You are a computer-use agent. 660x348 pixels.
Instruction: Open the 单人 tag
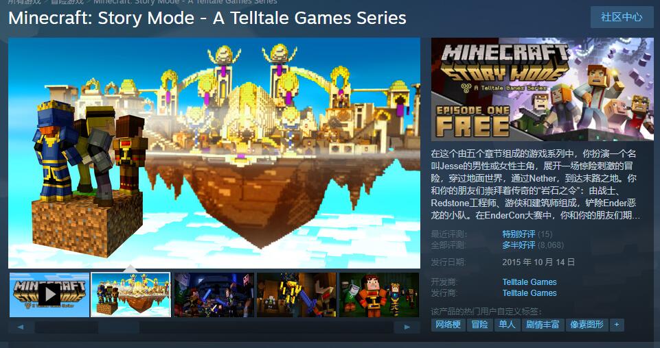pyautogui.click(x=508, y=325)
